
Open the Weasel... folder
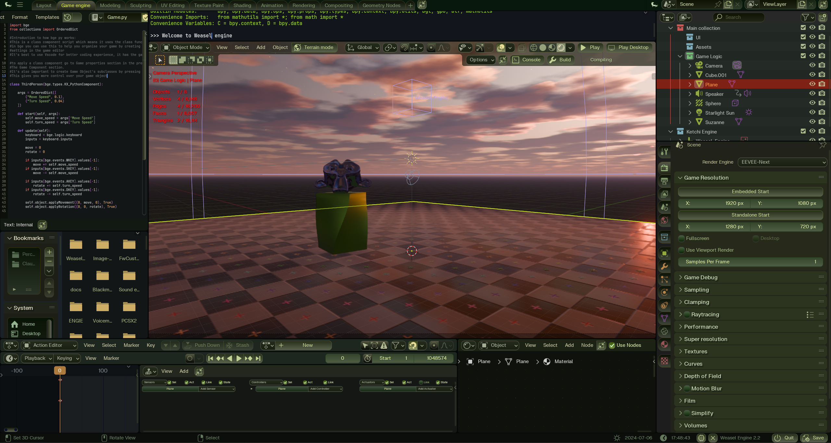pyautogui.click(x=76, y=250)
